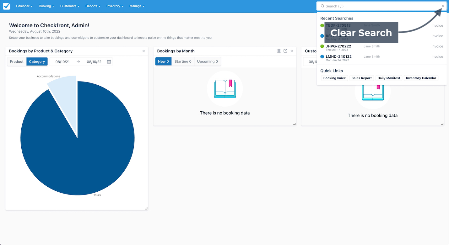Screen dimensions: 449x245
Task: Click the 'Bookings by Product & Category' title
Action: (x=41, y=51)
